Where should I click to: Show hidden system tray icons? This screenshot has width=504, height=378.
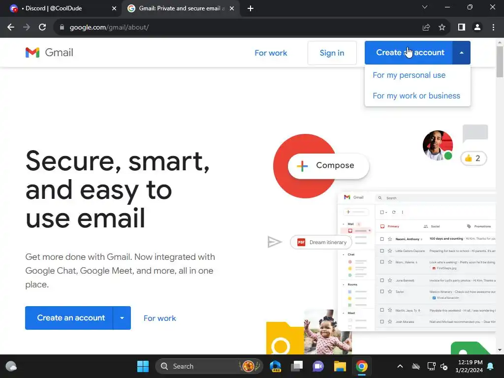click(x=400, y=366)
